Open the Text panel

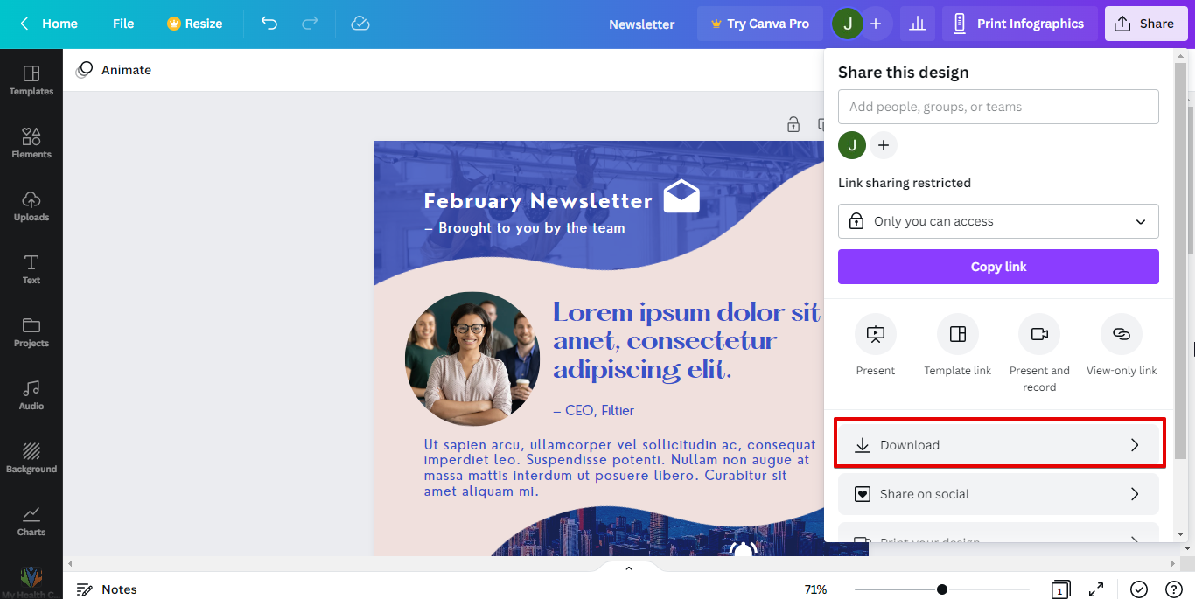31,268
